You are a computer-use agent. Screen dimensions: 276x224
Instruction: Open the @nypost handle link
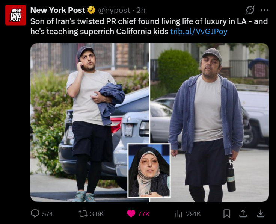click(x=114, y=10)
